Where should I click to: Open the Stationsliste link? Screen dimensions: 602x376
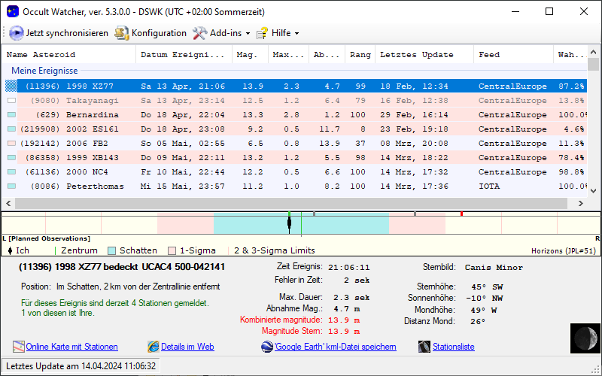[453, 347]
